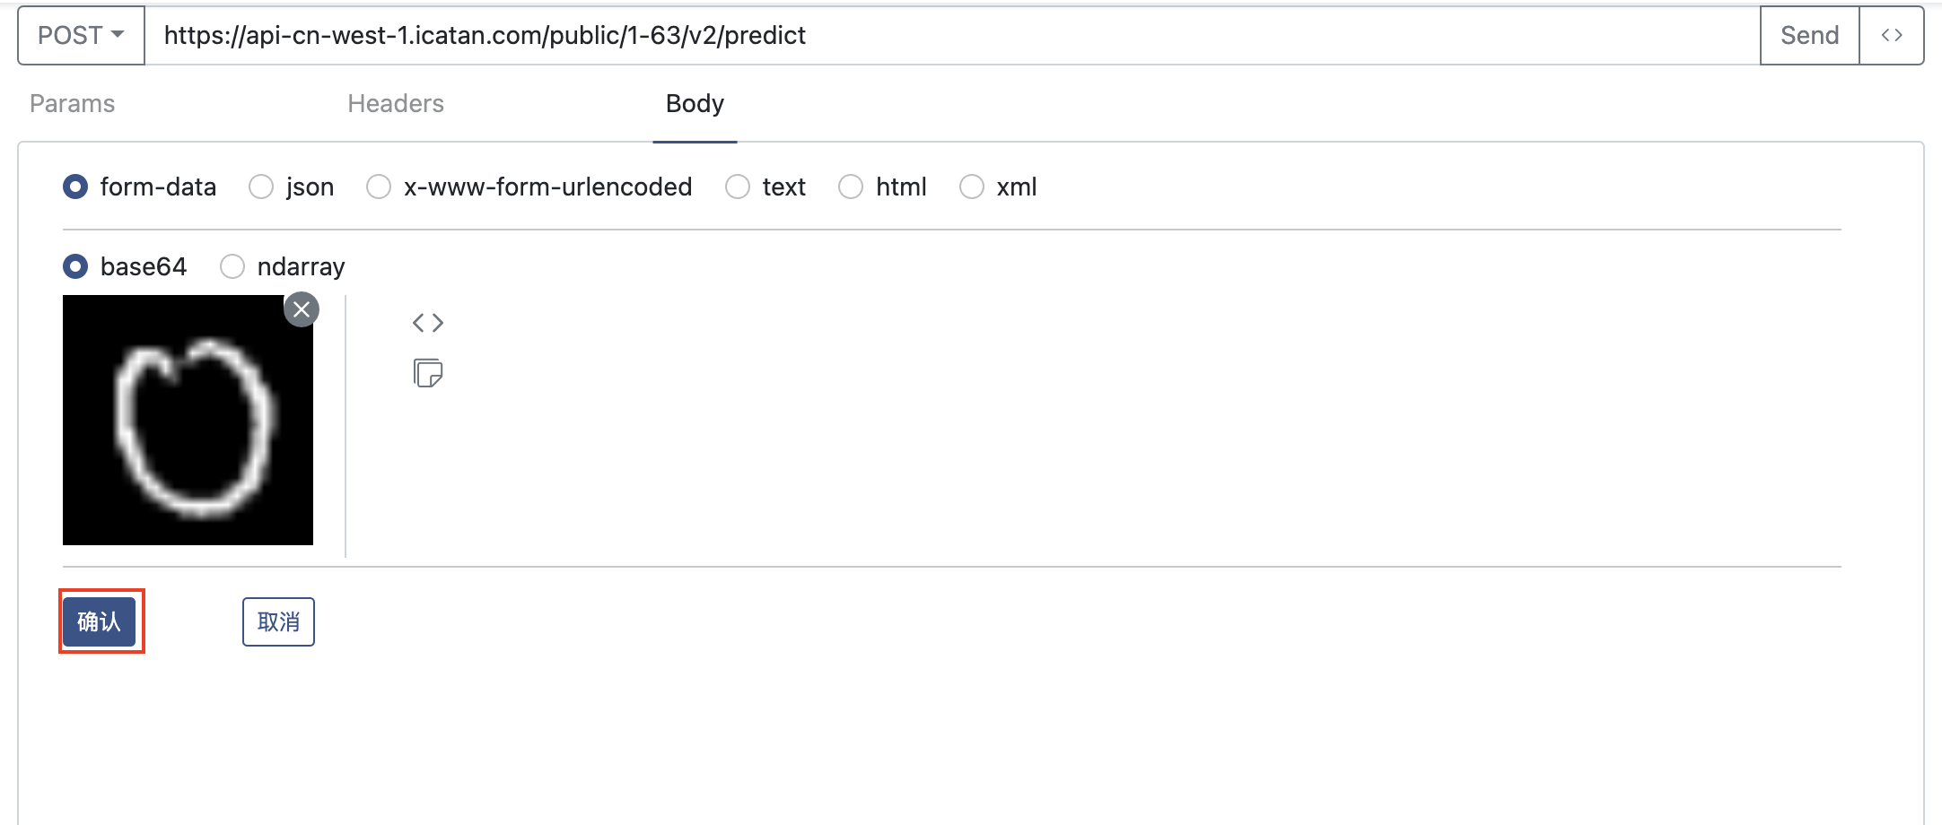Select the xml body type

972,187
